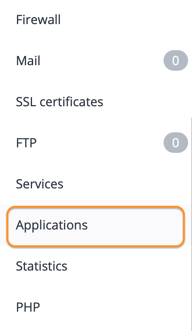Click the SSL certificates label
The image size is (192, 331).
pos(60,102)
